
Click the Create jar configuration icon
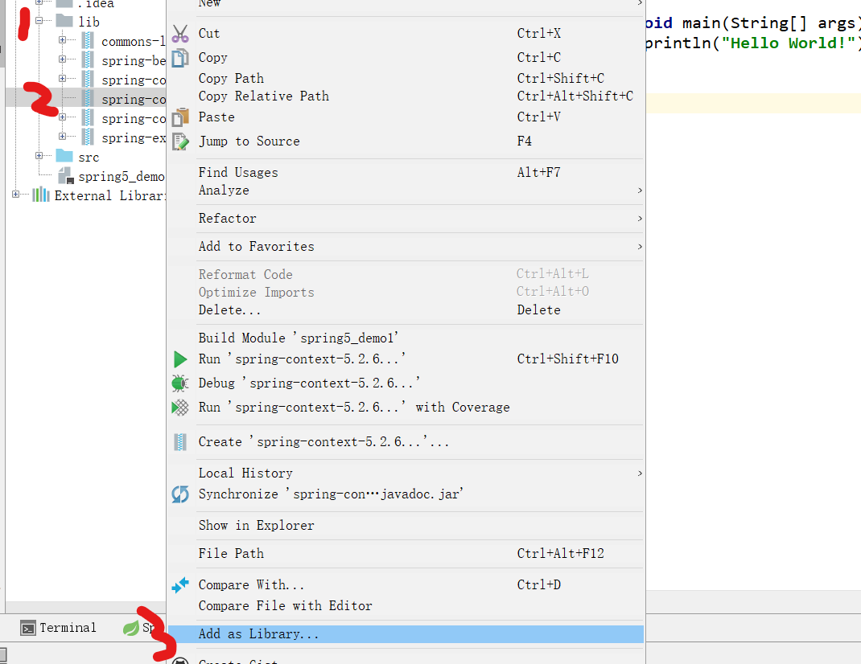180,442
